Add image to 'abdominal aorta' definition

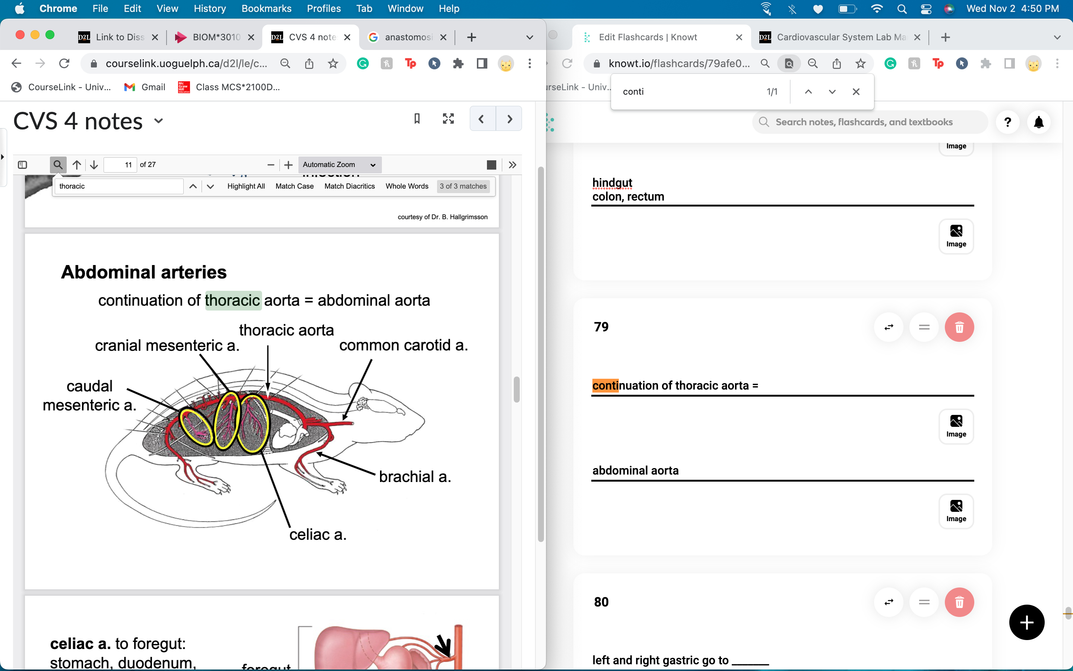tap(956, 511)
